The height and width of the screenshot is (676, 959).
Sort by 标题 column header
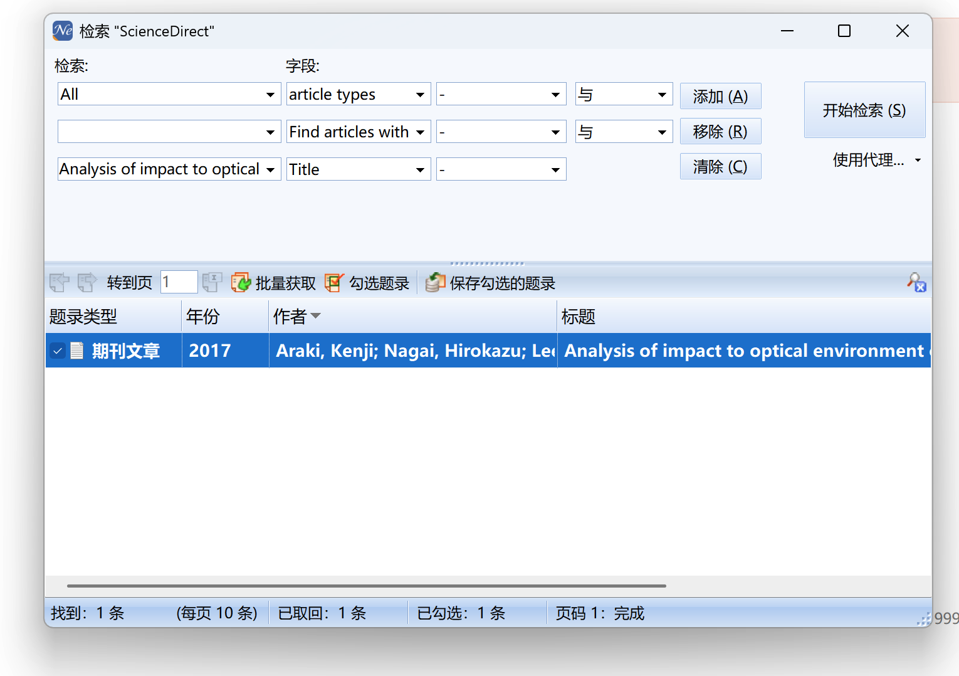[x=744, y=317]
